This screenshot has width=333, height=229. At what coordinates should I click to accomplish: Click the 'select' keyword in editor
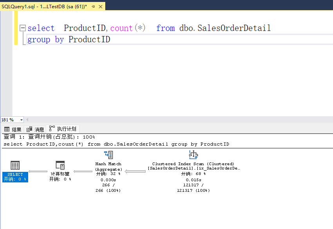click(41, 28)
